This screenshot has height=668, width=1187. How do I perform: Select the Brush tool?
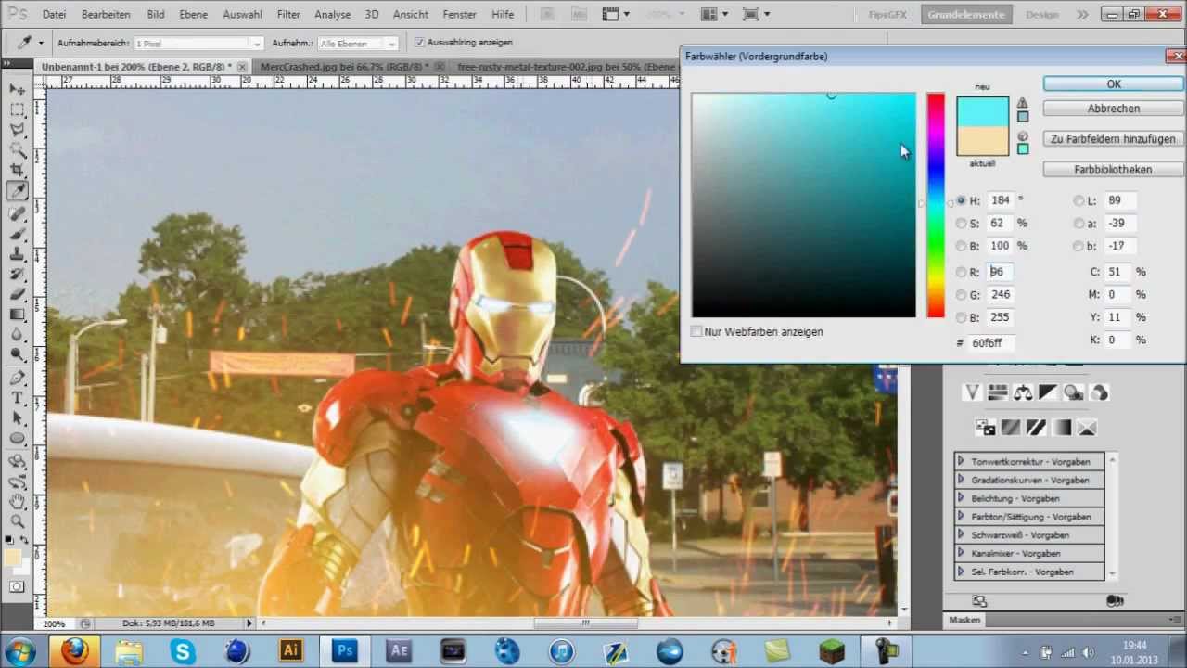click(x=17, y=233)
